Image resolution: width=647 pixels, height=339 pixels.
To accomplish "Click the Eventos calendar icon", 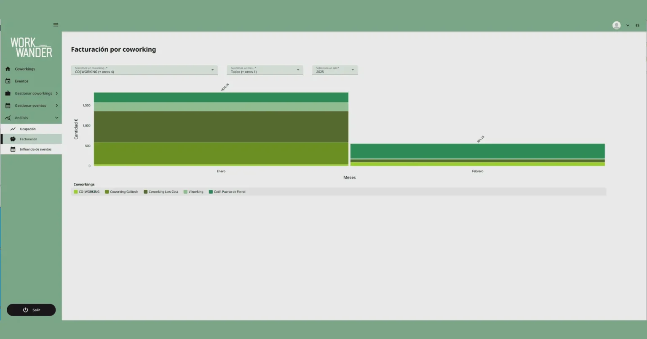I will coord(8,81).
